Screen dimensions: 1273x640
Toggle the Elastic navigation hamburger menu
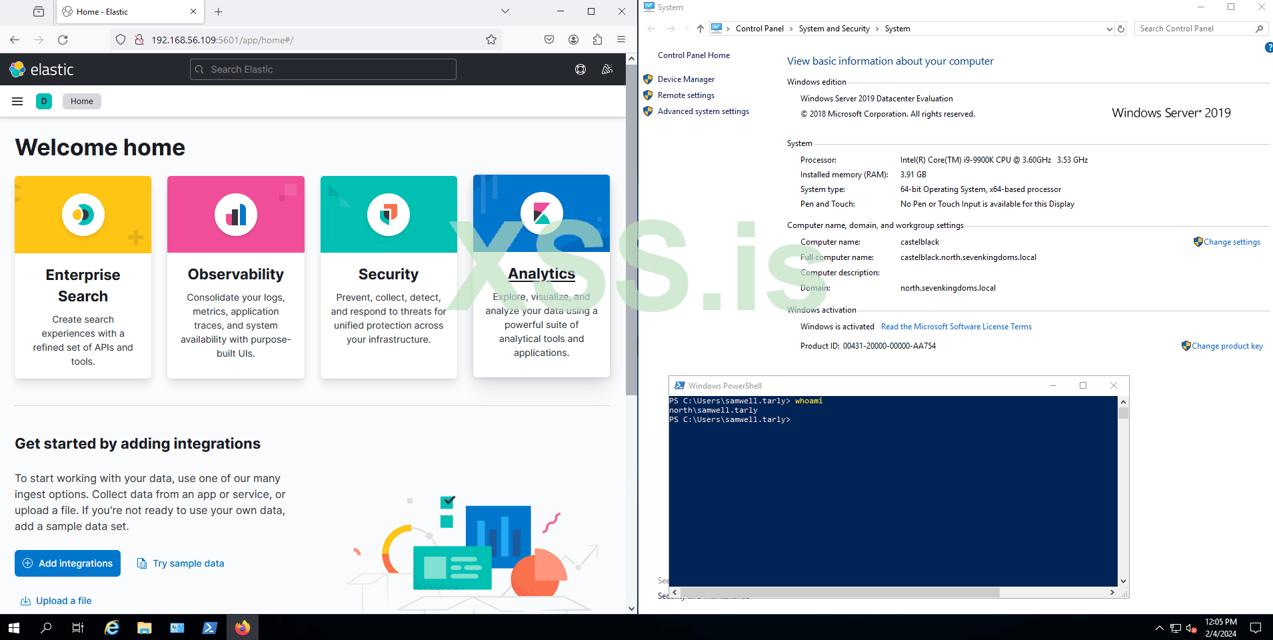(x=17, y=101)
